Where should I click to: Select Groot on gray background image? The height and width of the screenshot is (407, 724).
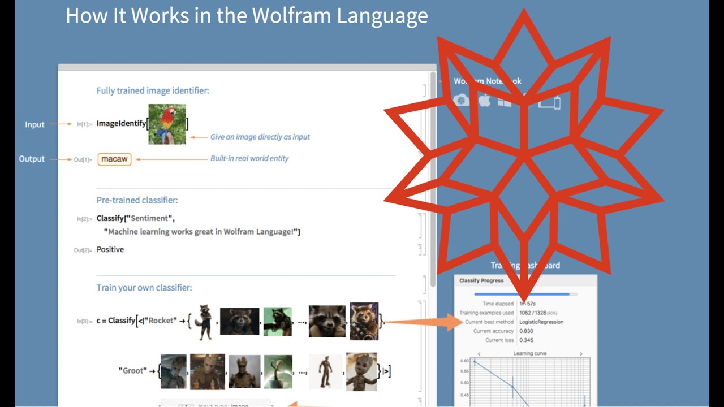click(244, 371)
